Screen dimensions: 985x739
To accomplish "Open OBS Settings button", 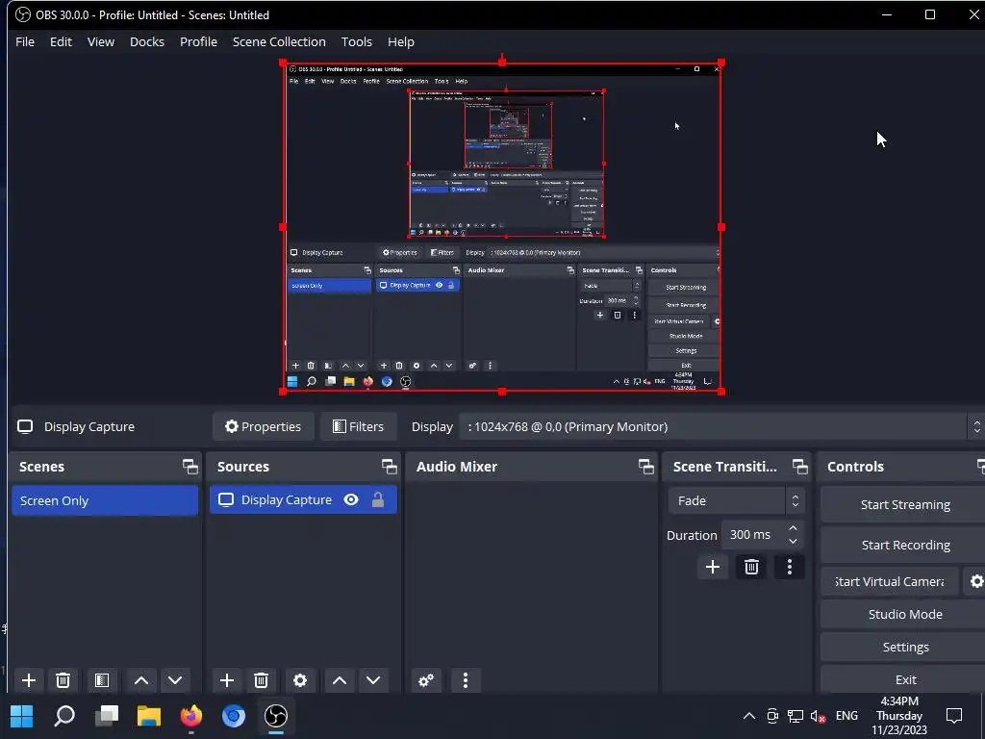I will (x=904, y=647).
